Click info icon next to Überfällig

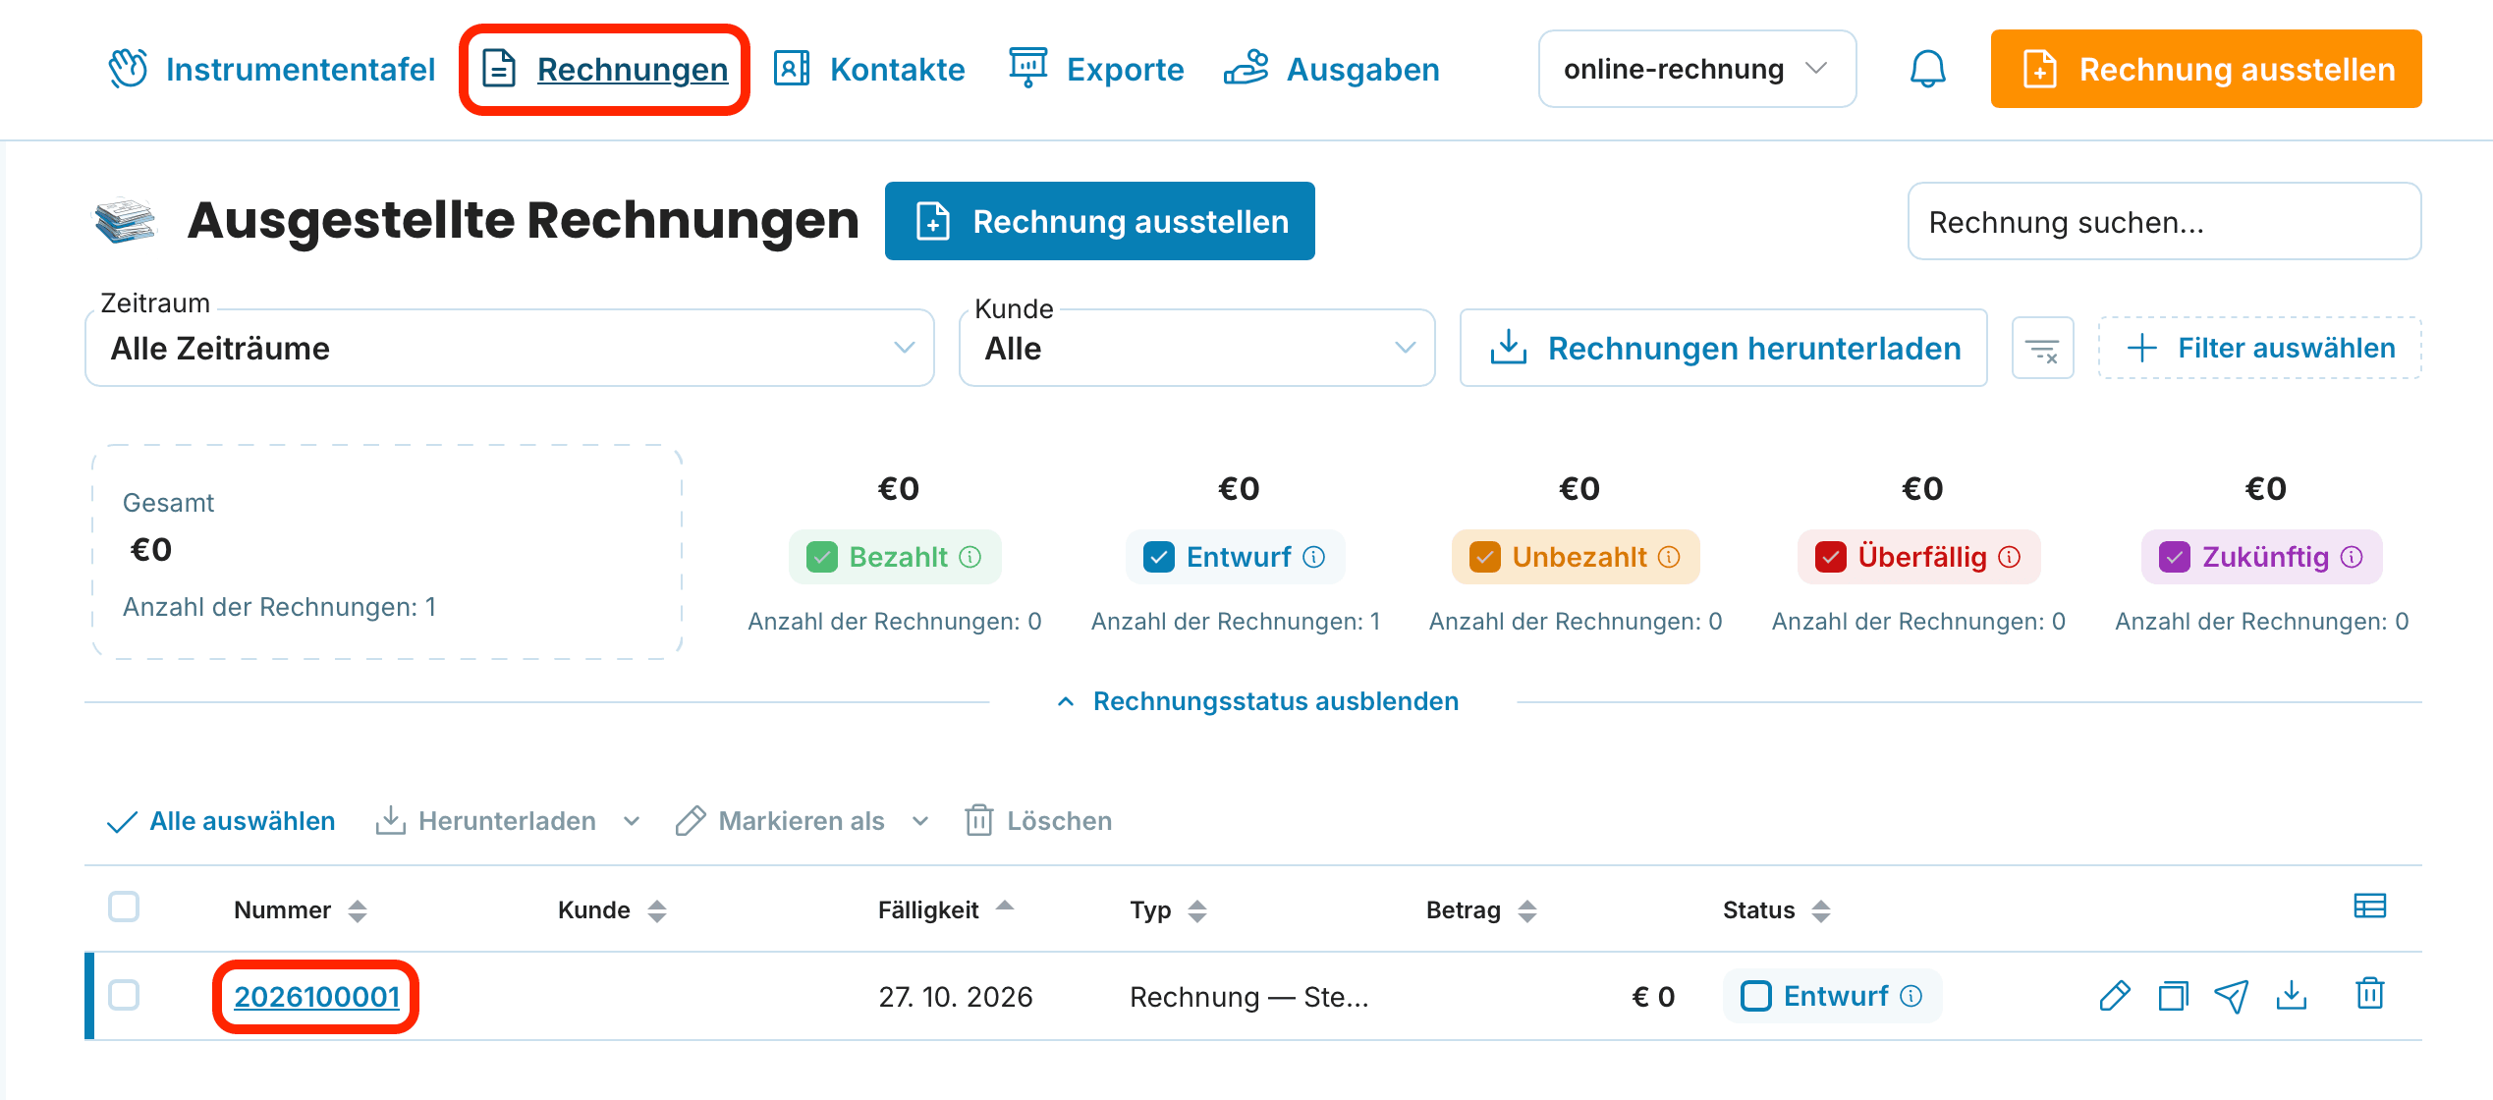coord(2010,557)
